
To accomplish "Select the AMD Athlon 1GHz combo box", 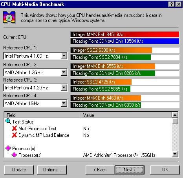I will 35,104.
